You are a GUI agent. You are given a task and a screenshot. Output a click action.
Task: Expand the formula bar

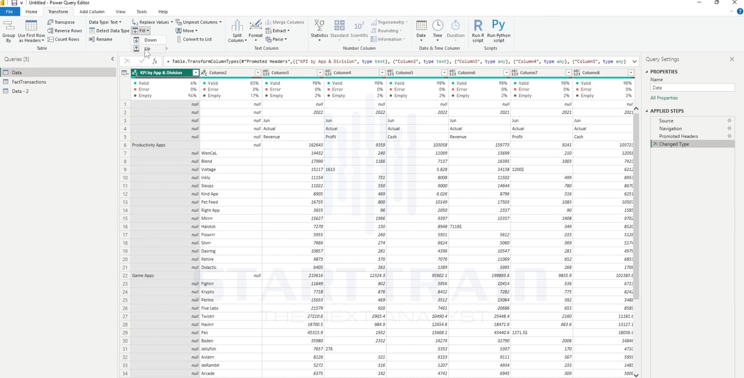coord(634,61)
